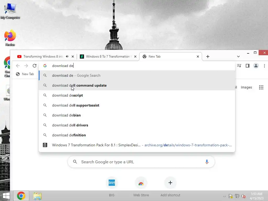
Task: Close the New Tab tab
Action: [x=198, y=57]
